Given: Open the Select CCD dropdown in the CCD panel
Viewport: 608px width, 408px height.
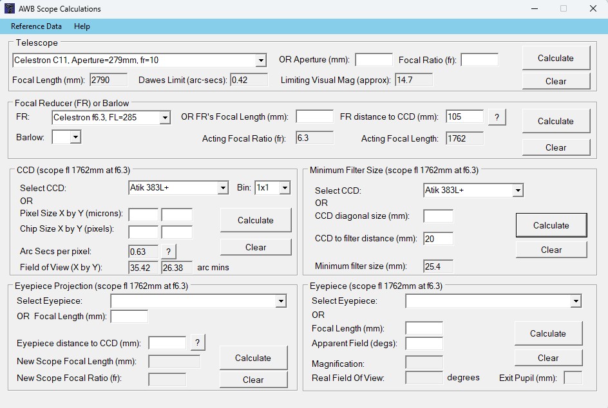Looking at the screenshot, I should pos(223,188).
